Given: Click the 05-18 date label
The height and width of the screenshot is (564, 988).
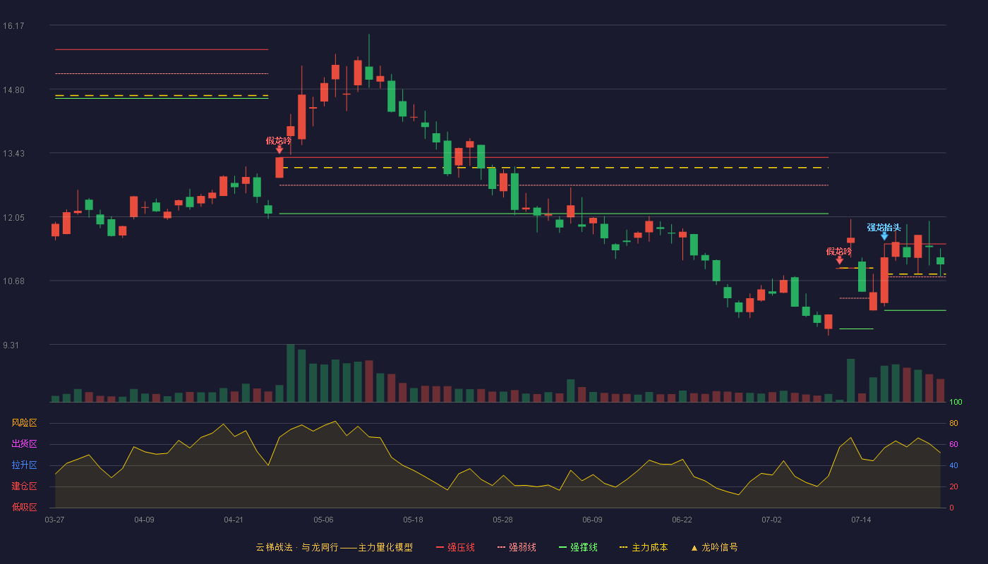Looking at the screenshot, I should point(413,520).
